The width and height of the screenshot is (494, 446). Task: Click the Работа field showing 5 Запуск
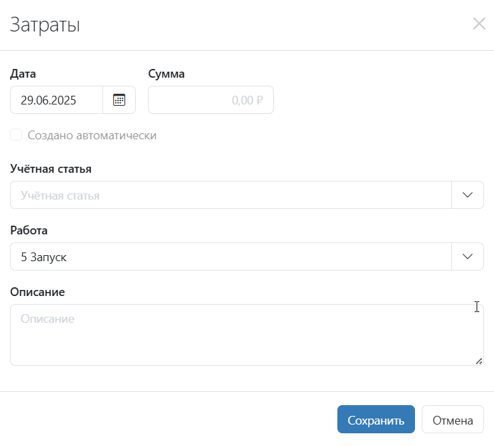(231, 256)
